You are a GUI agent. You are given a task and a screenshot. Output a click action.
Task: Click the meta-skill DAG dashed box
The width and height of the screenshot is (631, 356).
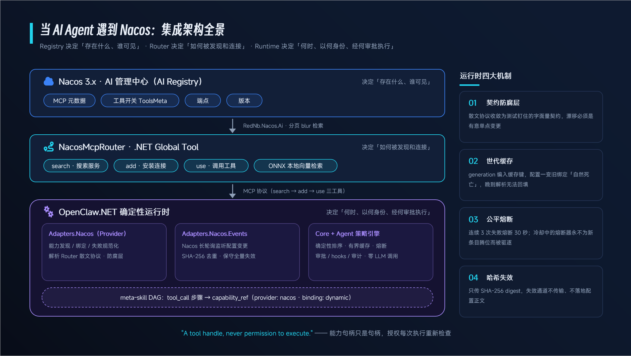point(237,298)
